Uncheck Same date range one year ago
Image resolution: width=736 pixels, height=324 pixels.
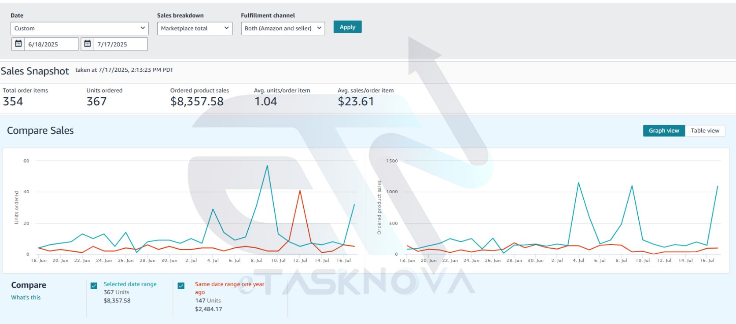tap(181, 286)
